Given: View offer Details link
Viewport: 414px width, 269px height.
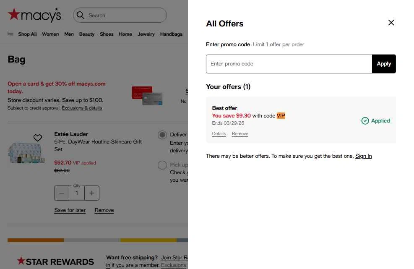Looking at the screenshot, I should [x=219, y=134].
